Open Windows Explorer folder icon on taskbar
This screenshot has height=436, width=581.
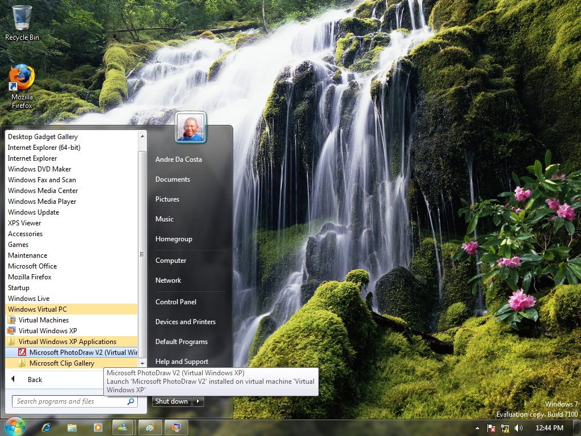coord(72,428)
